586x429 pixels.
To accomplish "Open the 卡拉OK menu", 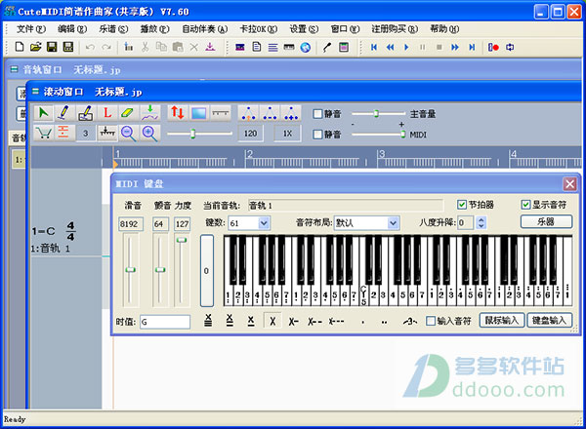I will pos(258,28).
